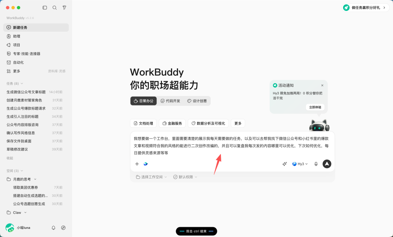Click the robot cat mascot
Image resolution: width=393 pixels, height=237 pixels.
319,125
